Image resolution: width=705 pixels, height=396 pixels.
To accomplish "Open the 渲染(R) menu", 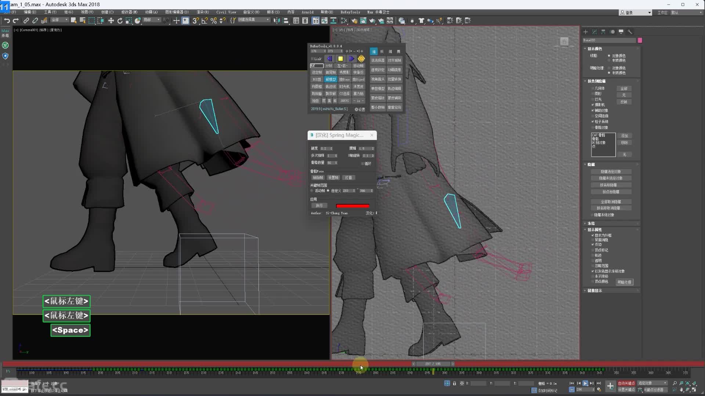I will point(202,12).
